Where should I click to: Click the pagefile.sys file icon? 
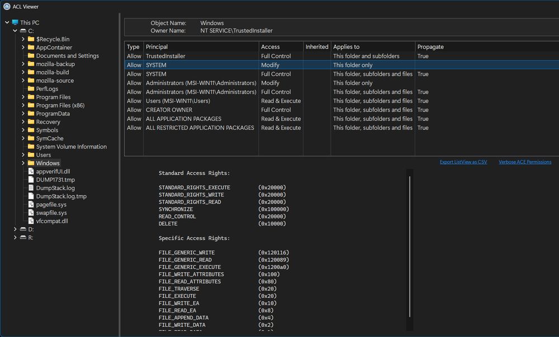coord(31,204)
